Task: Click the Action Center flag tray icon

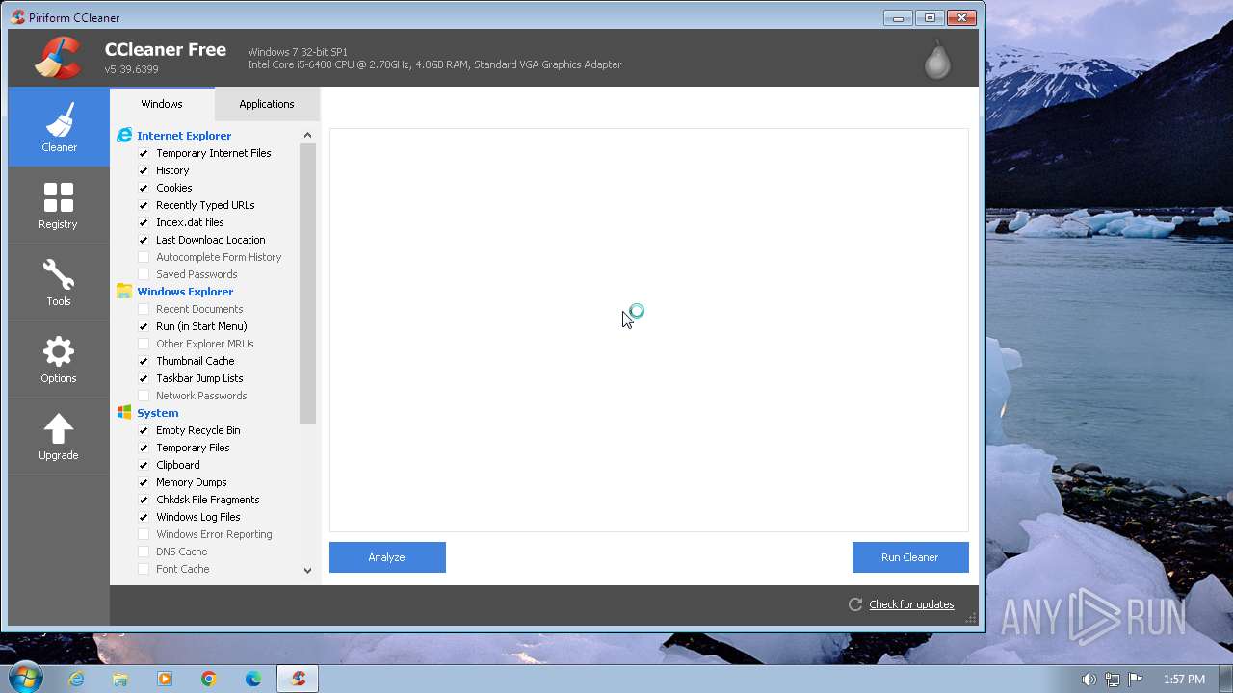Action: click(1136, 680)
